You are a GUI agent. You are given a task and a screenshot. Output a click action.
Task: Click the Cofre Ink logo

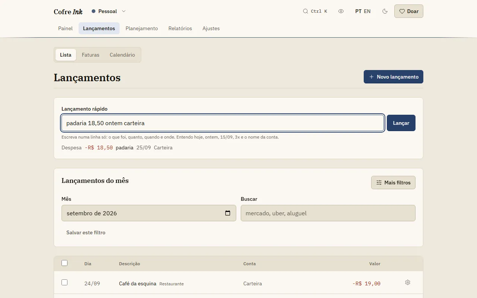pos(68,12)
